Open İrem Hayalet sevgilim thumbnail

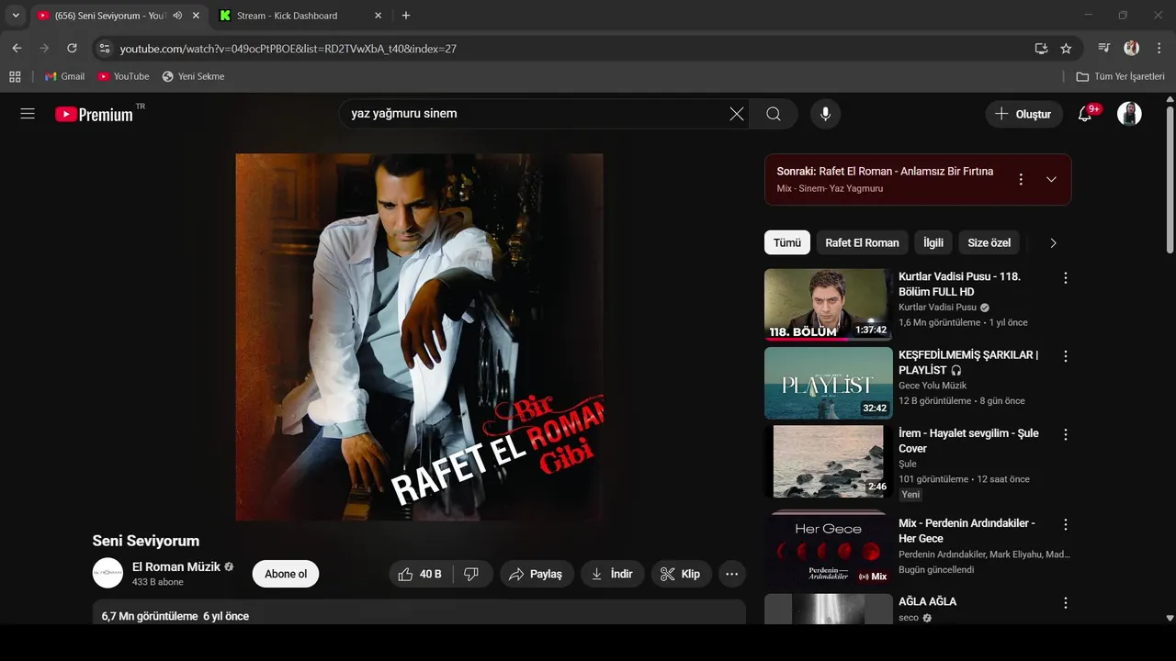[828, 461]
